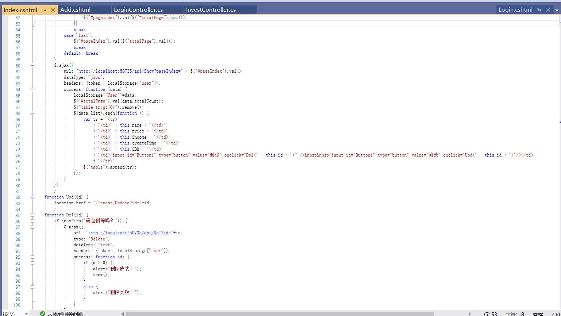Click 'this.iBh' on line 74
Screen dimensions: 561x316
(130, 149)
